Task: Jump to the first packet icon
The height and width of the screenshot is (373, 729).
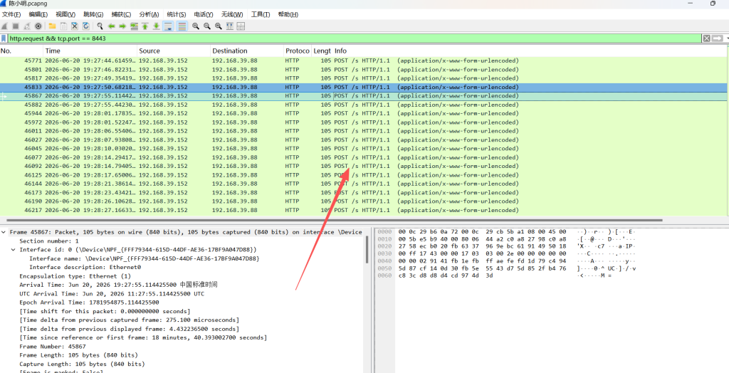Action: point(145,26)
